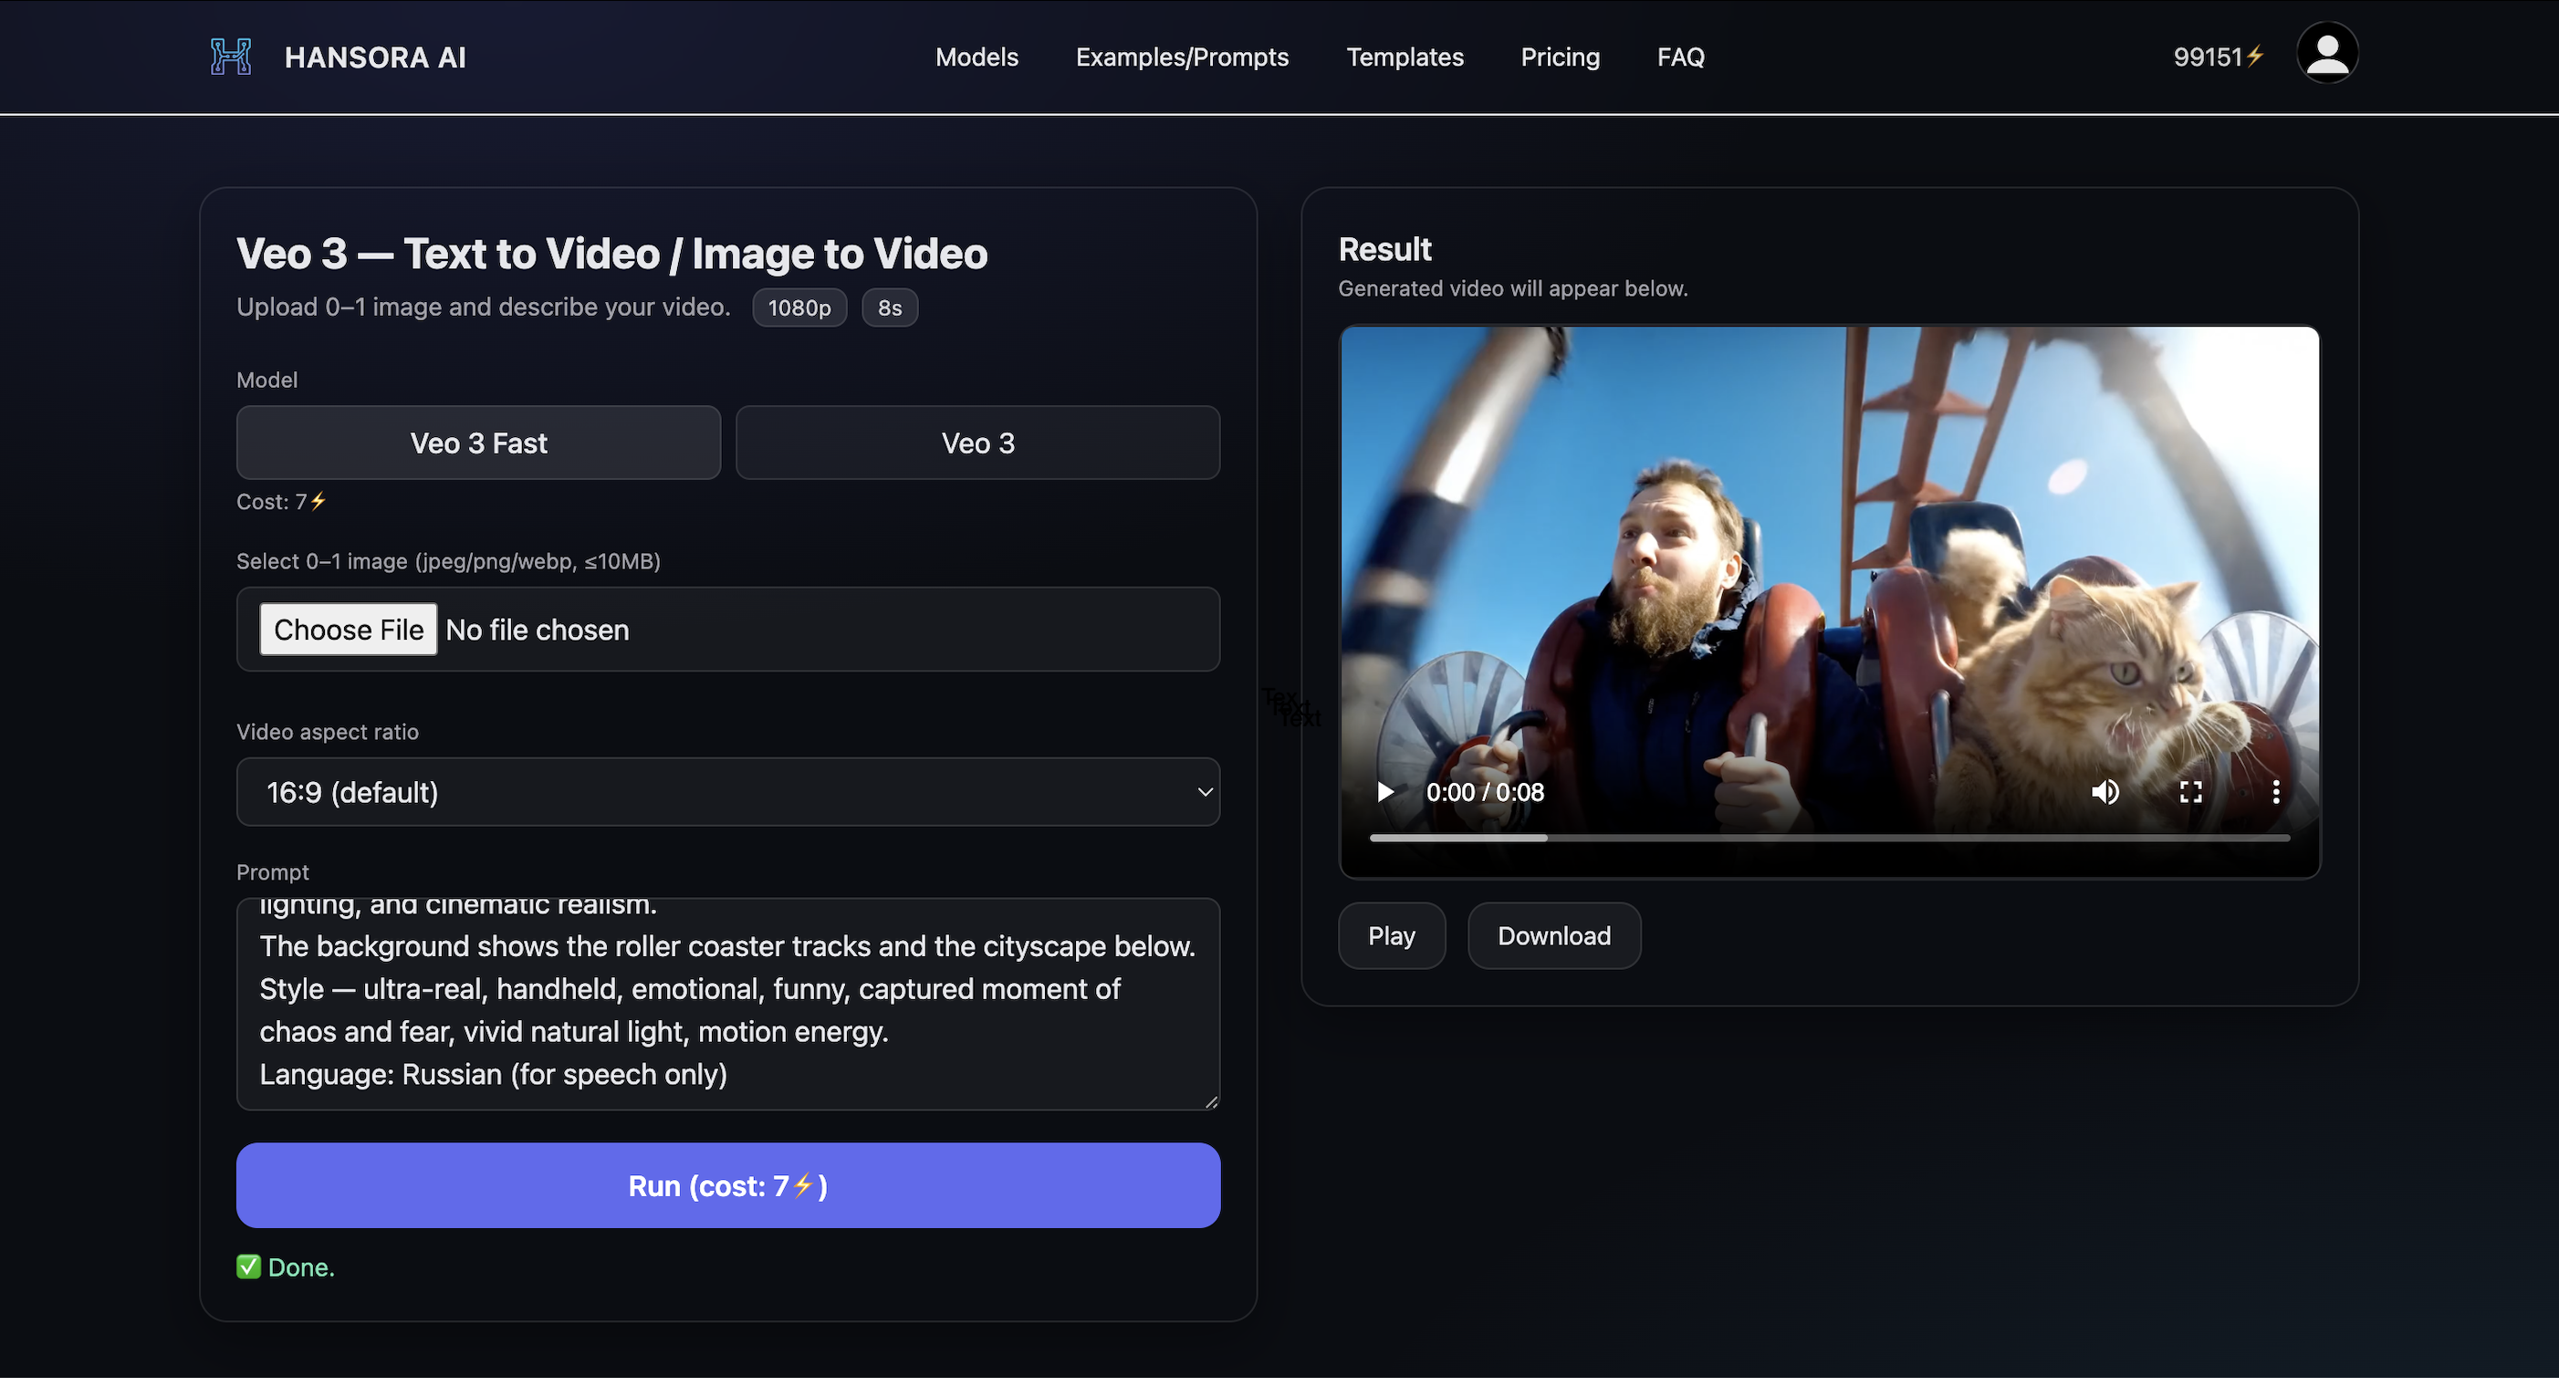Click the video progress bar
This screenshot has width=2559, height=1397.
(x=1829, y=838)
